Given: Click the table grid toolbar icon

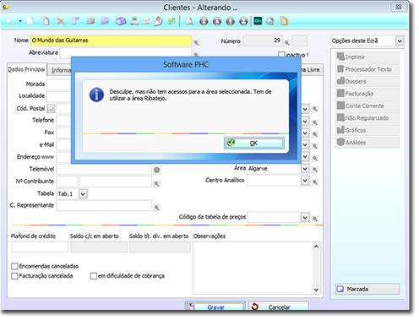Looking at the screenshot, I should [90, 21].
